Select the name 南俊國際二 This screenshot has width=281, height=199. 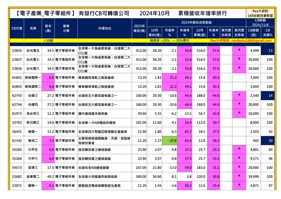(33, 87)
